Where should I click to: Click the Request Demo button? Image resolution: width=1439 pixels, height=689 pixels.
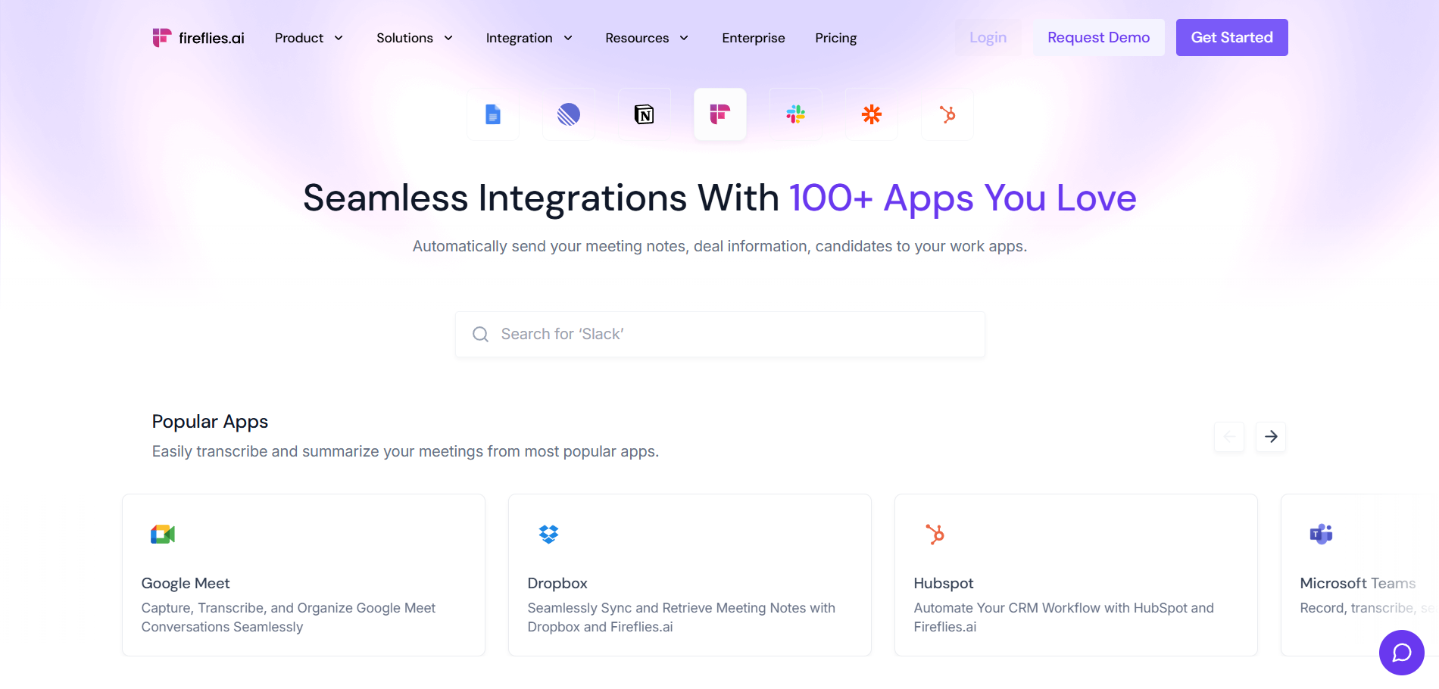(x=1098, y=37)
